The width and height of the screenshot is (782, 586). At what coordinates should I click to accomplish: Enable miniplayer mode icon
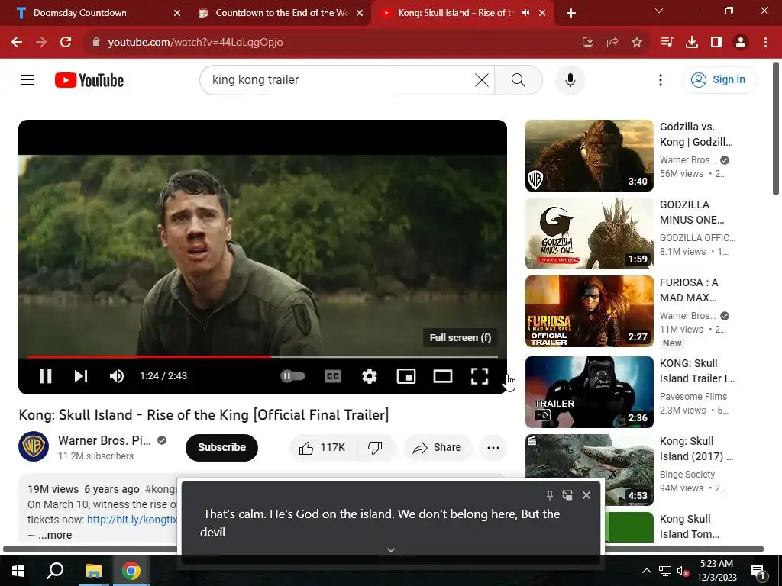[x=406, y=376]
